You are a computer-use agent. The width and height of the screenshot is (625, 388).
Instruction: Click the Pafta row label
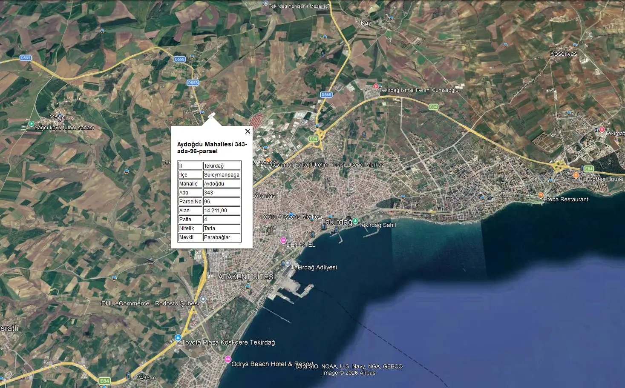190,220
